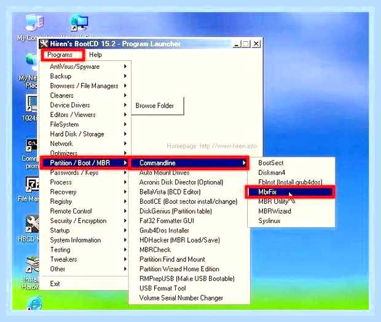Screen dimensions: 381x322
Task: Open the Commandline submenu
Action: (189, 163)
